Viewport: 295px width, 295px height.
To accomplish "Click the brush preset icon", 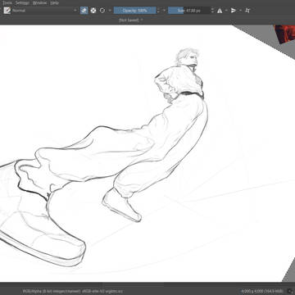I will click(7, 11).
